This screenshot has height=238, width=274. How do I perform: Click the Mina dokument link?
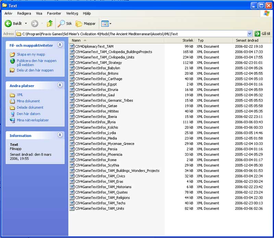point(28,101)
